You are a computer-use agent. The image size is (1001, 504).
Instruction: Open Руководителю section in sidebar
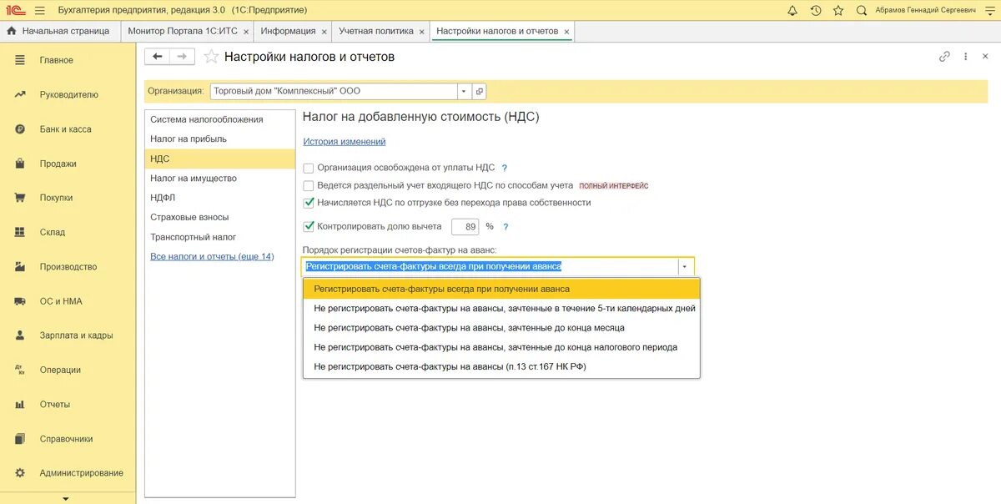68,94
